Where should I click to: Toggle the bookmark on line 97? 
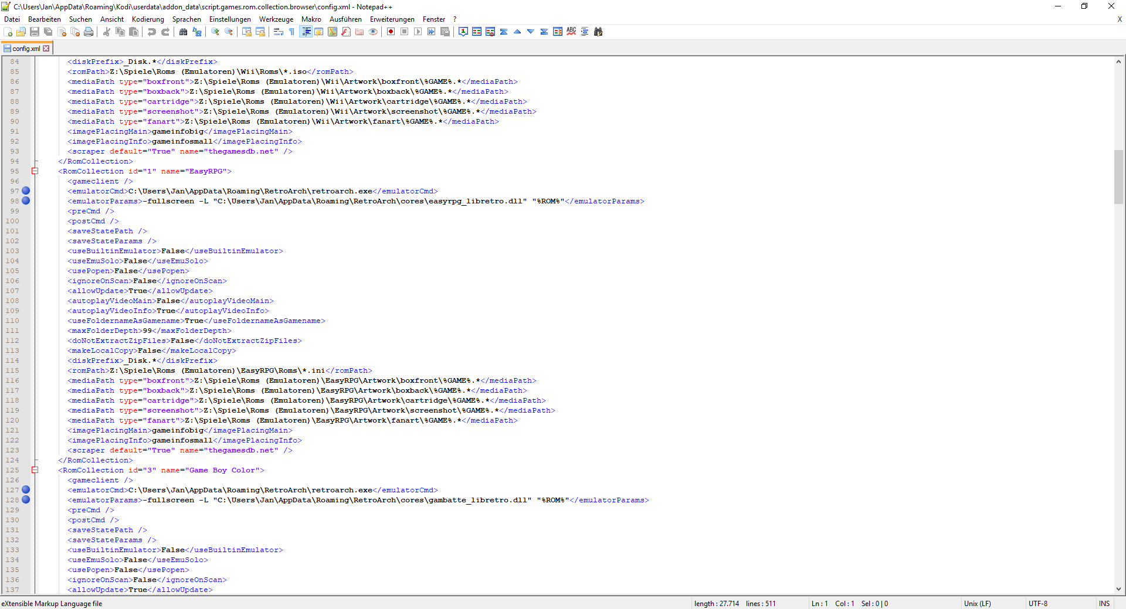point(26,190)
